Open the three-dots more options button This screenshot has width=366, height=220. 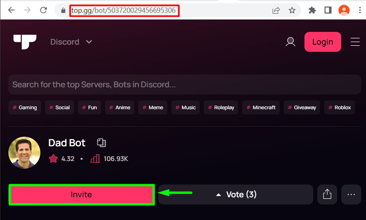coord(351,194)
